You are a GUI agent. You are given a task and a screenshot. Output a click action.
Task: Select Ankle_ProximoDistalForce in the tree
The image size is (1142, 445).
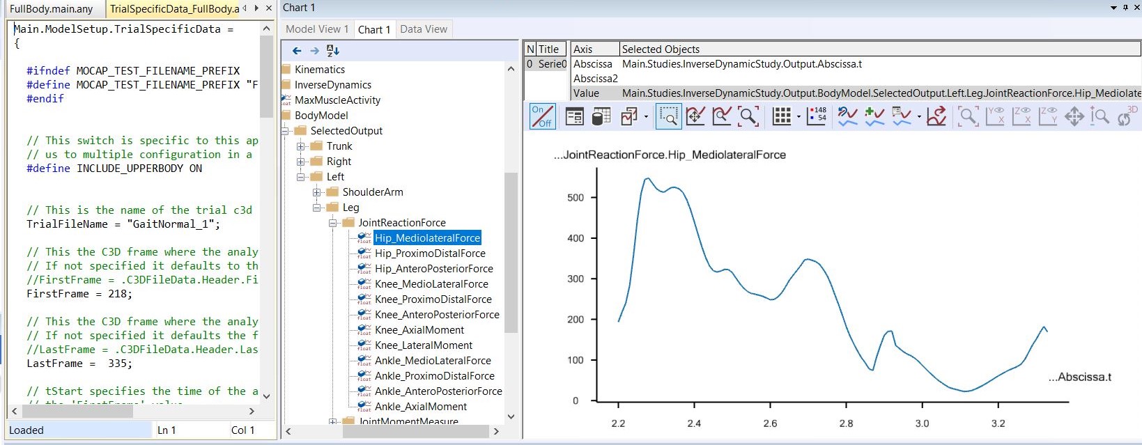(x=435, y=376)
